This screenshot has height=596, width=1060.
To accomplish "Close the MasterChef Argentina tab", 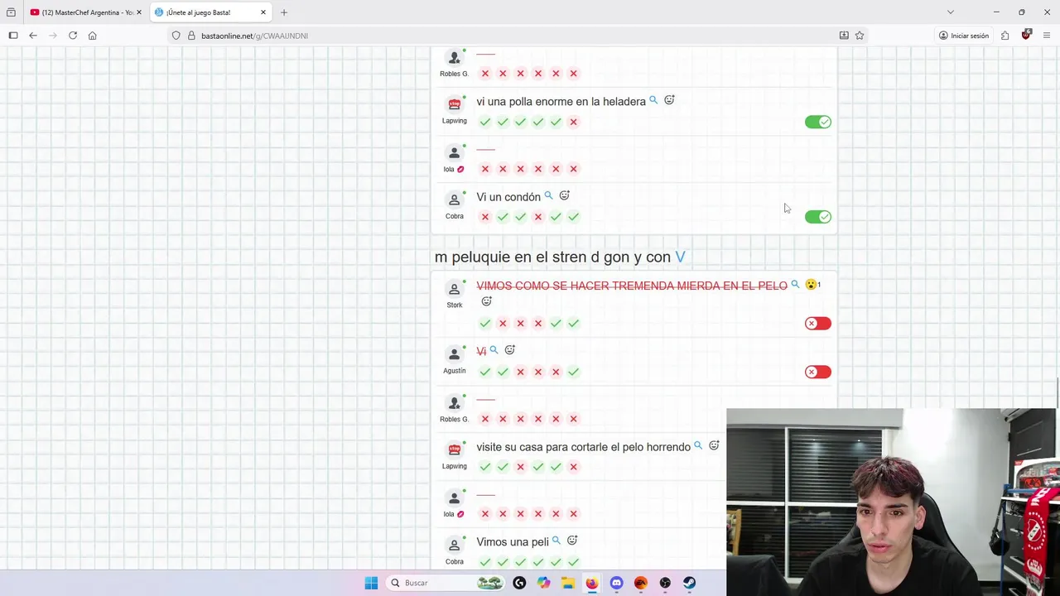I will 138,12.
